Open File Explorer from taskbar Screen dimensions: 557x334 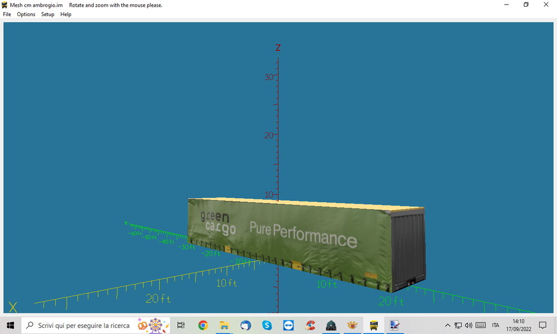[x=224, y=325]
